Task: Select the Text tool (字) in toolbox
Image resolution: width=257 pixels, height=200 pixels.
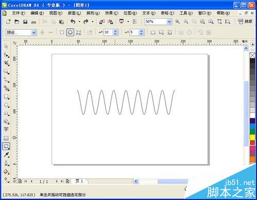Action: (x=6, y=129)
